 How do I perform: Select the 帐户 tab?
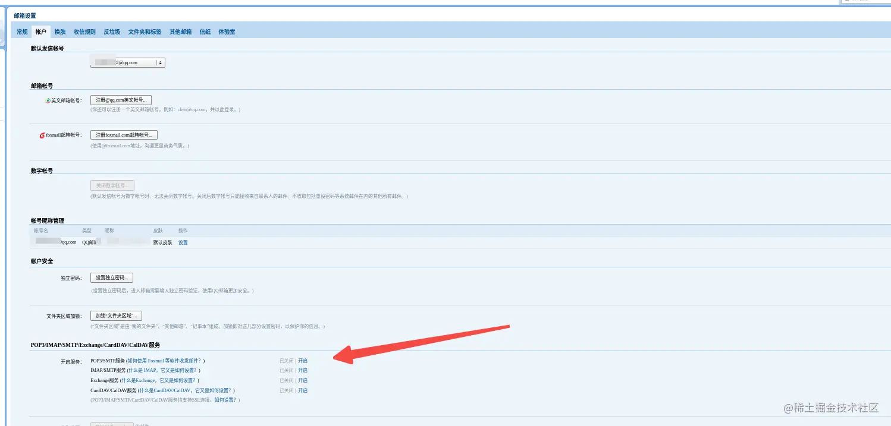click(x=40, y=32)
